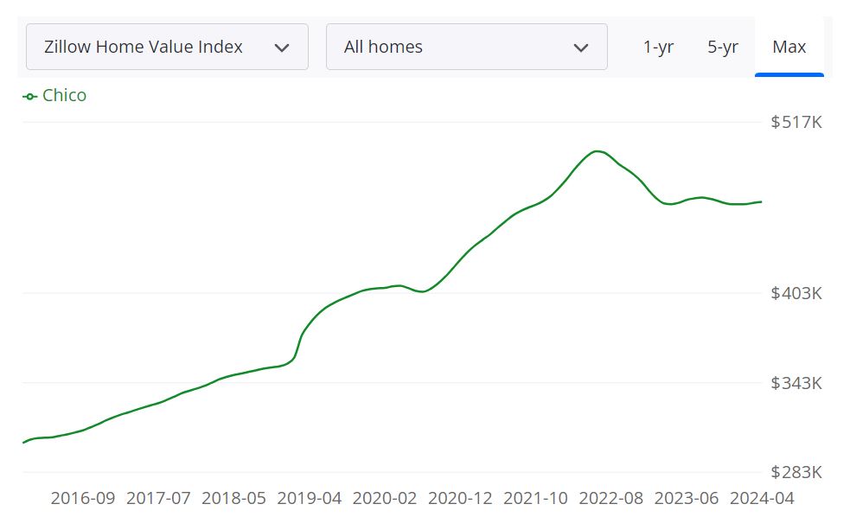
Task: Open the All homes dropdown
Action: click(x=467, y=47)
